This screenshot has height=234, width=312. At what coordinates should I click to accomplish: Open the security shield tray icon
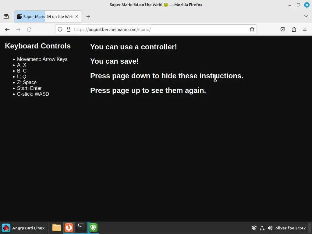tap(254, 228)
